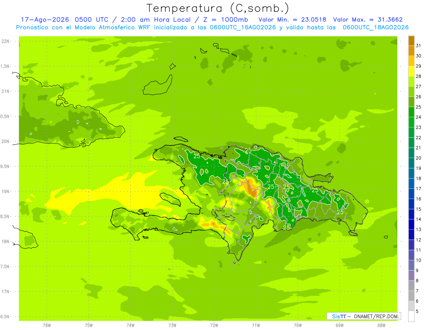Image resolution: width=428 pixels, height=330 pixels.
Task: Click the legend swatch between 14 and 15
Action: (411, 214)
